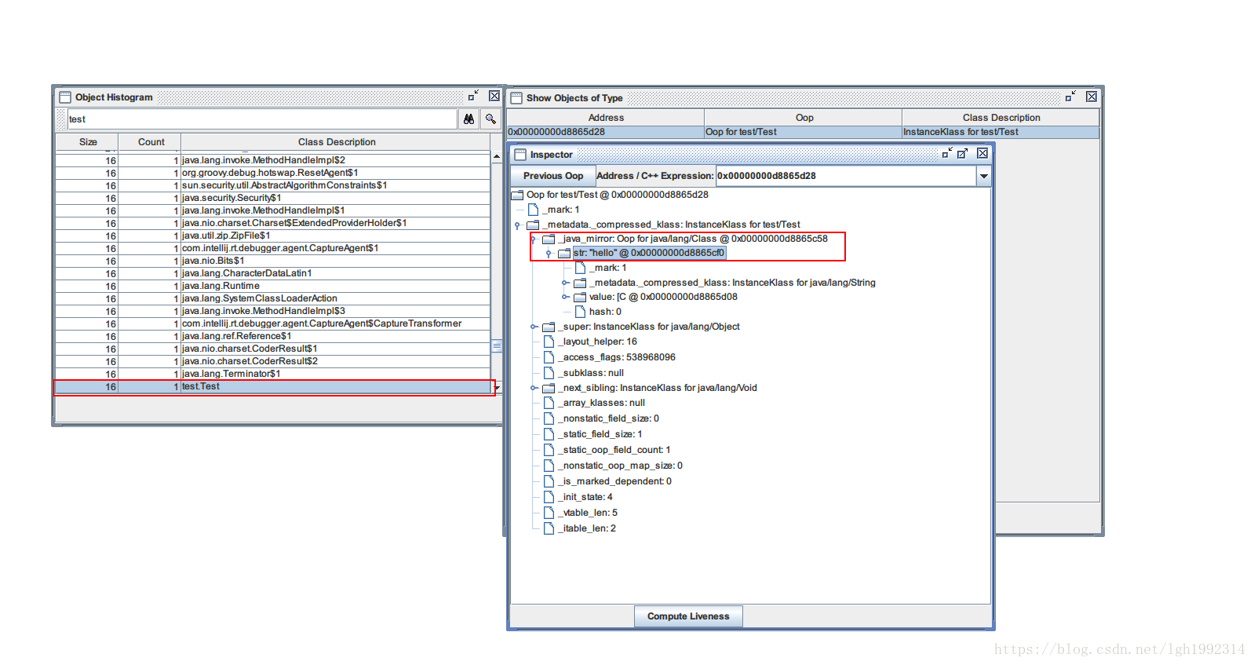The height and width of the screenshot is (665, 1254).
Task: Click the Show Objects of Type frame icon
Action: pyautogui.click(x=516, y=98)
